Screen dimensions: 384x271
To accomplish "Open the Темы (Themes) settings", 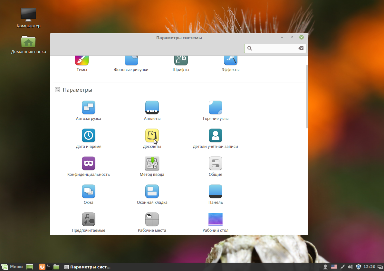I will (x=82, y=63).
